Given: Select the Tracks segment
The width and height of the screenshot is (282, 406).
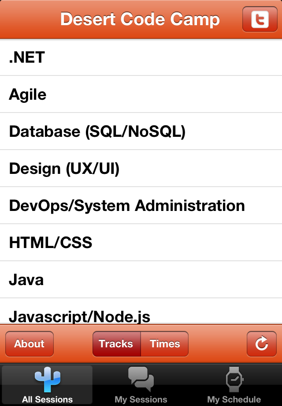Looking at the screenshot, I should point(117,344).
